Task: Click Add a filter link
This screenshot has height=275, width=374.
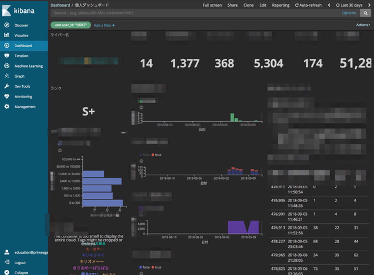Action: coord(104,25)
